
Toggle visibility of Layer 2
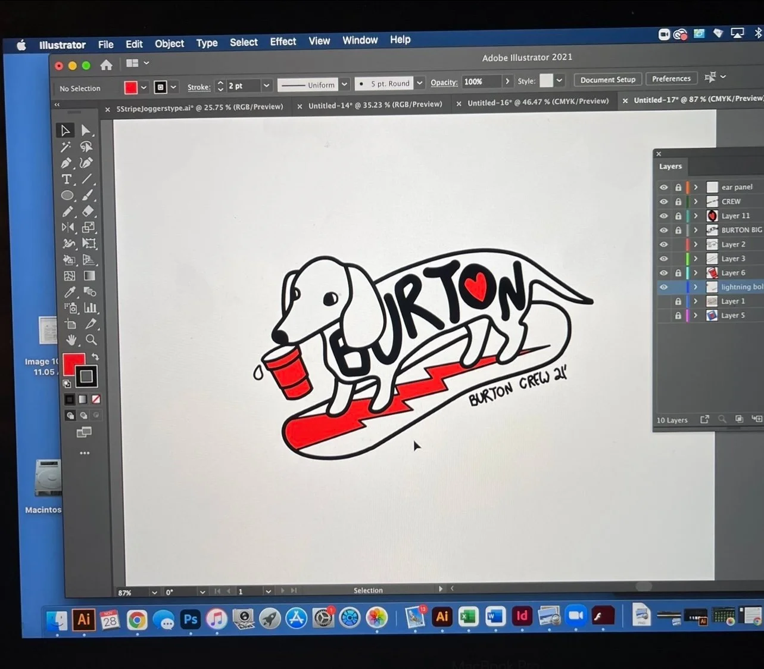click(663, 244)
